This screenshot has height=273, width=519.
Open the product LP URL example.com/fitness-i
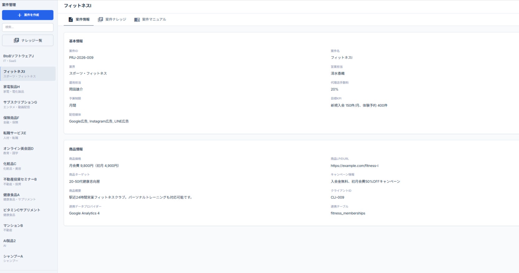point(354,166)
